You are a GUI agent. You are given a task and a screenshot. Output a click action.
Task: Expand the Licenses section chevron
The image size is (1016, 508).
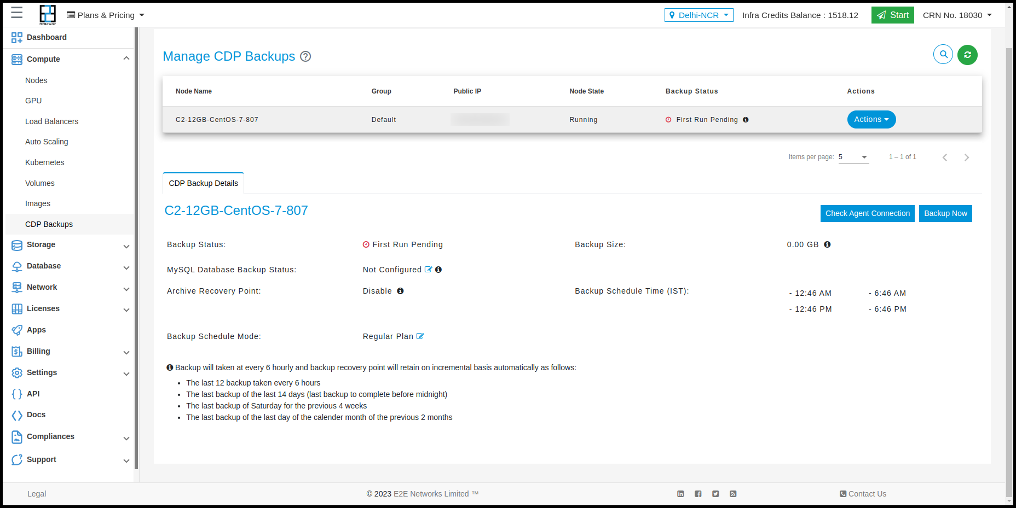[x=126, y=310]
